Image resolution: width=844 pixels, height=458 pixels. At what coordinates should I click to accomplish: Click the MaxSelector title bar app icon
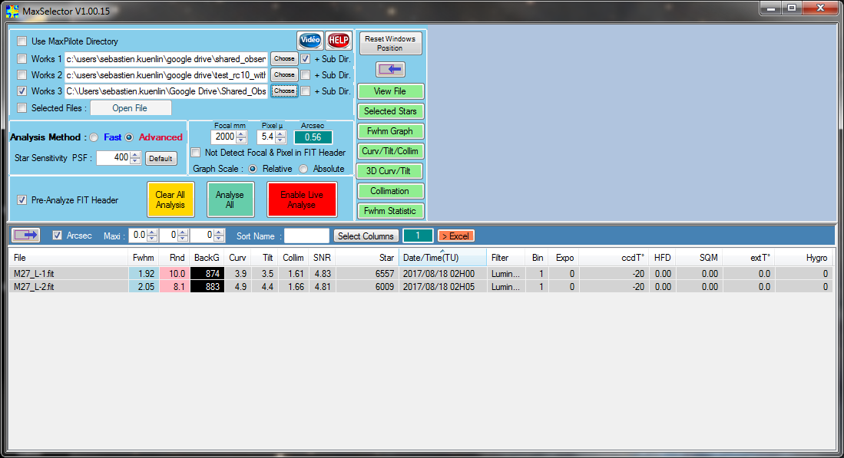point(12,11)
